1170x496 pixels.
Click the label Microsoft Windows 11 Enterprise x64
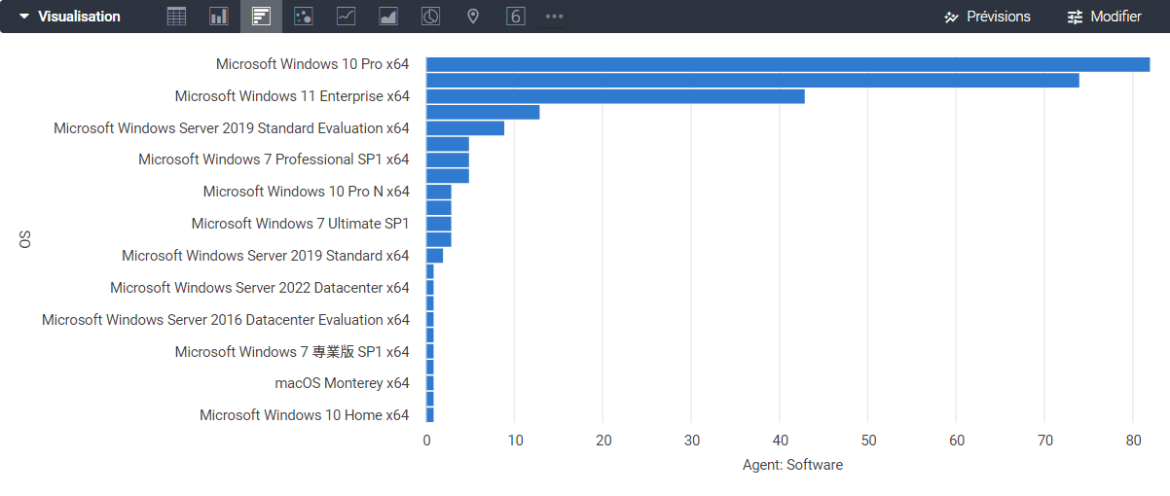292,96
